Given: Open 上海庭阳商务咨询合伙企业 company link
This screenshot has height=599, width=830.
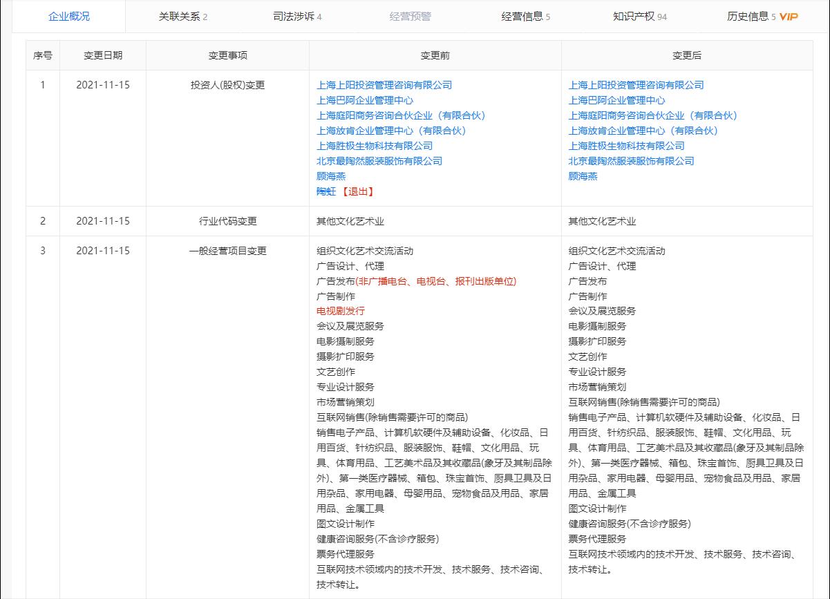Looking at the screenshot, I should [399, 115].
